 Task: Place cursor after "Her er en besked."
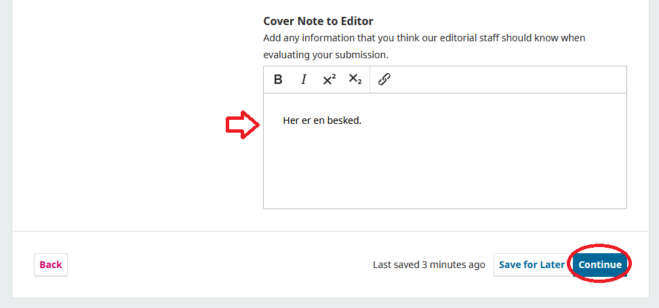(x=363, y=120)
